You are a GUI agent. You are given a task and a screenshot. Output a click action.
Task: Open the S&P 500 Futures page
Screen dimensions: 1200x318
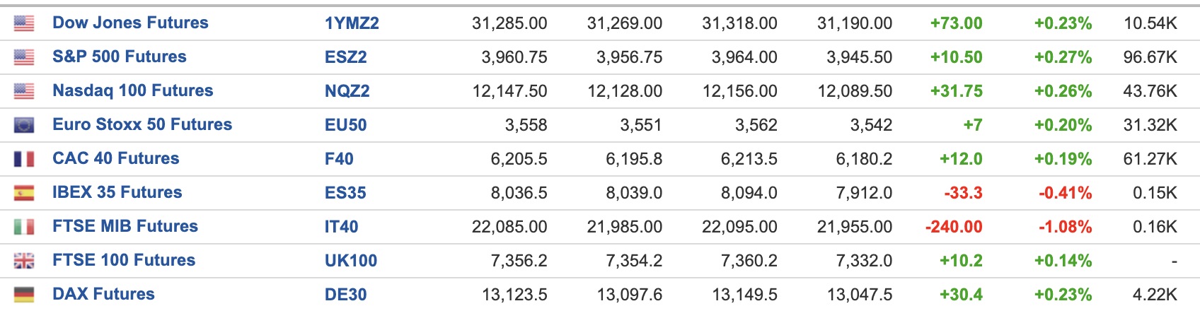[120, 57]
